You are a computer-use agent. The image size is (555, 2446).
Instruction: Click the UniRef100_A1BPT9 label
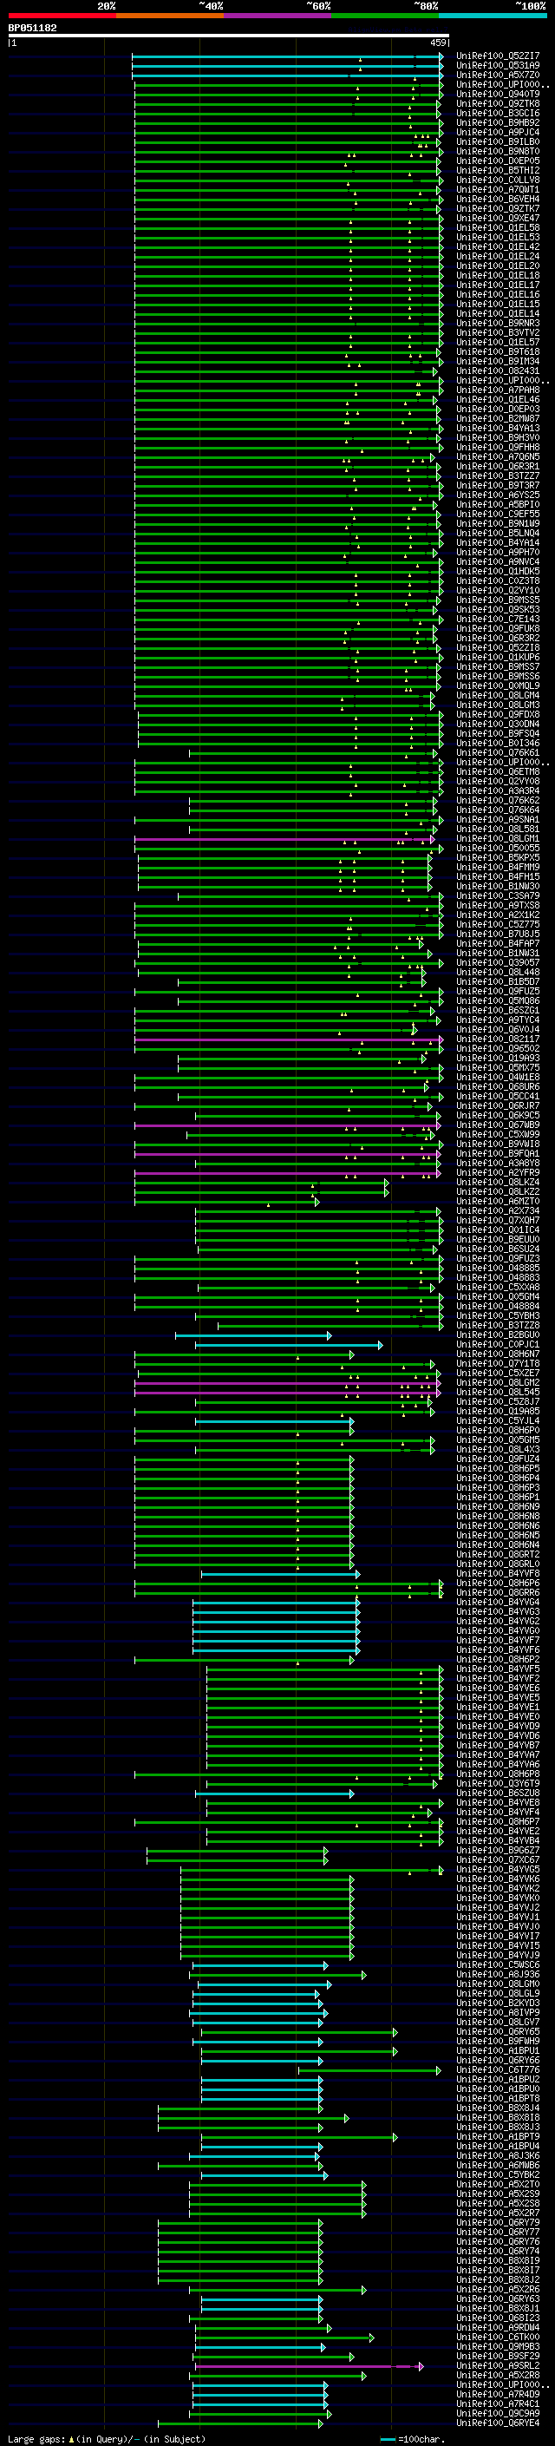point(498,2136)
